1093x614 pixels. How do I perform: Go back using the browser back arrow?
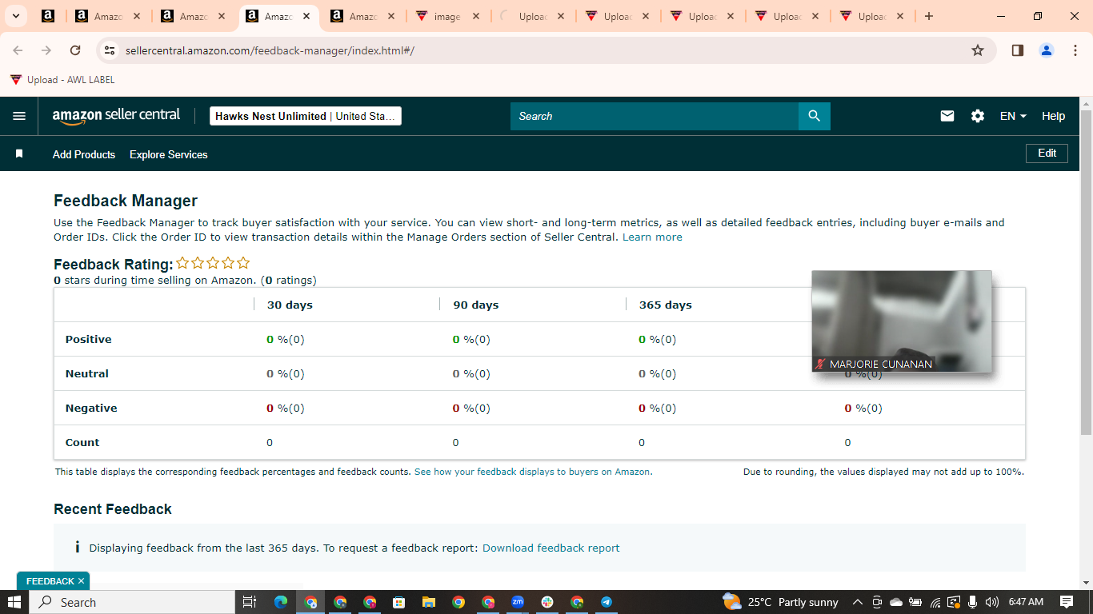(x=18, y=50)
